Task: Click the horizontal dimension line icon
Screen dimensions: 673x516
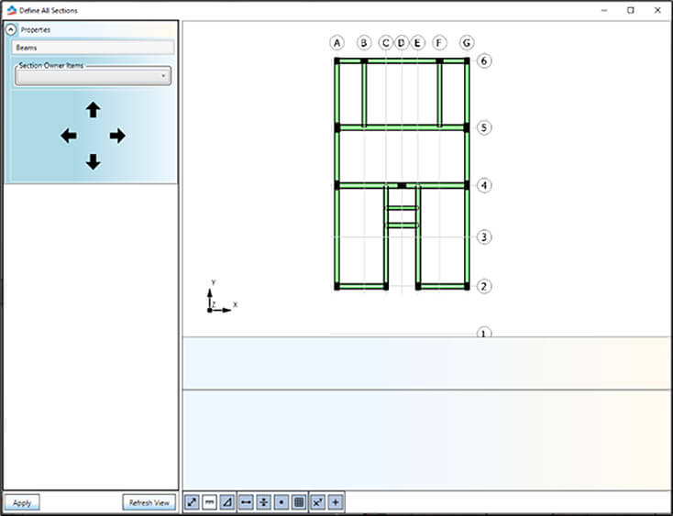Action: (x=246, y=502)
